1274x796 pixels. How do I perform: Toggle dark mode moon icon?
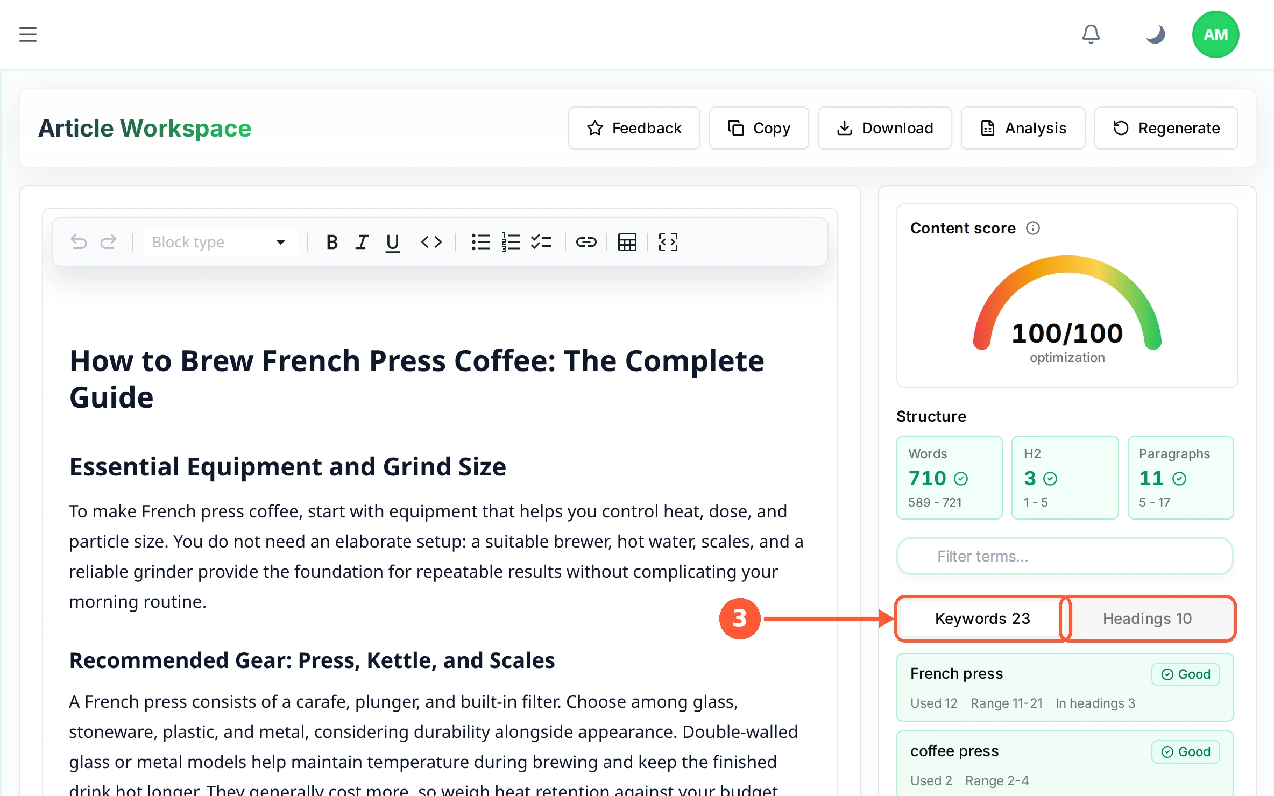click(x=1155, y=34)
